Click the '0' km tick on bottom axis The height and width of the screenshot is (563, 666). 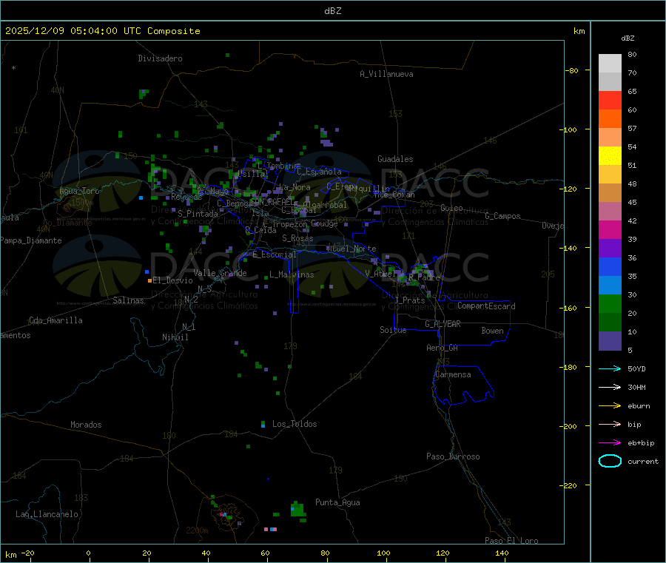88,553
